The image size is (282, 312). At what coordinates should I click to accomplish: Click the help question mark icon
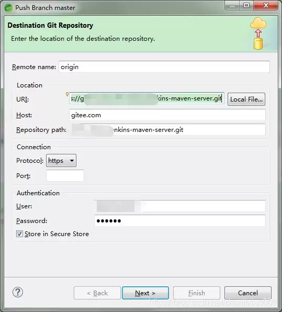coord(18,292)
